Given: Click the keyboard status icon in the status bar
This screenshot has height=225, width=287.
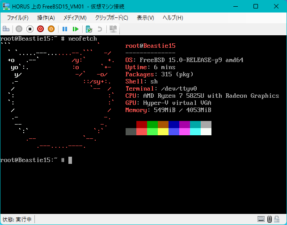Looking at the screenshot, I should [x=261, y=219].
